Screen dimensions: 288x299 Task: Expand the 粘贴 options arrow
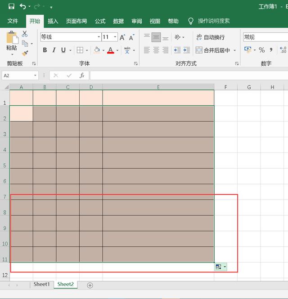12,54
